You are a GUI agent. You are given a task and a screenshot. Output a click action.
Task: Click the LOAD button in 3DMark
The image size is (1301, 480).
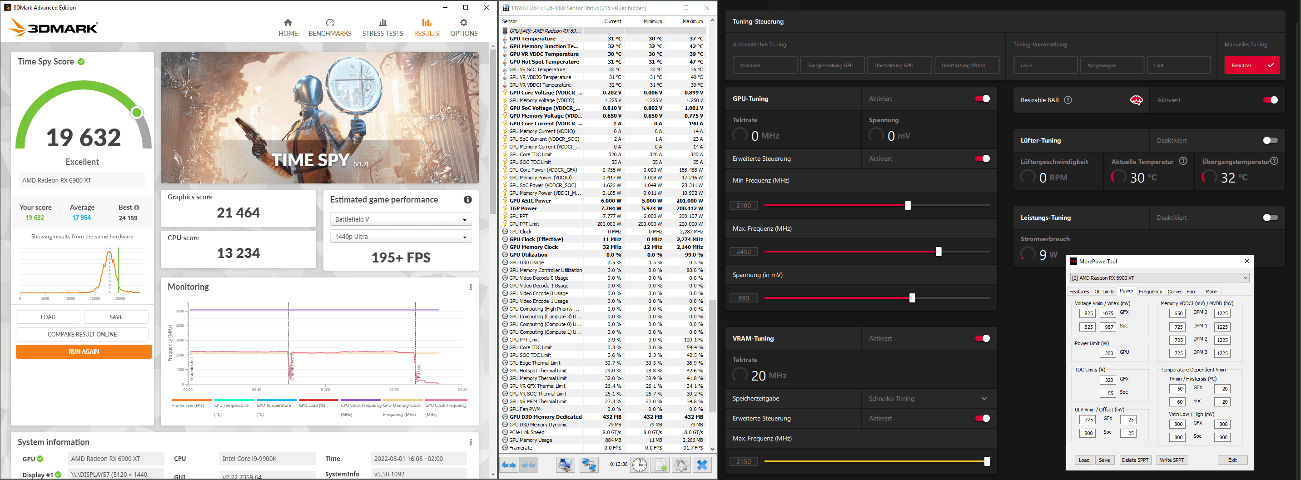click(48, 317)
